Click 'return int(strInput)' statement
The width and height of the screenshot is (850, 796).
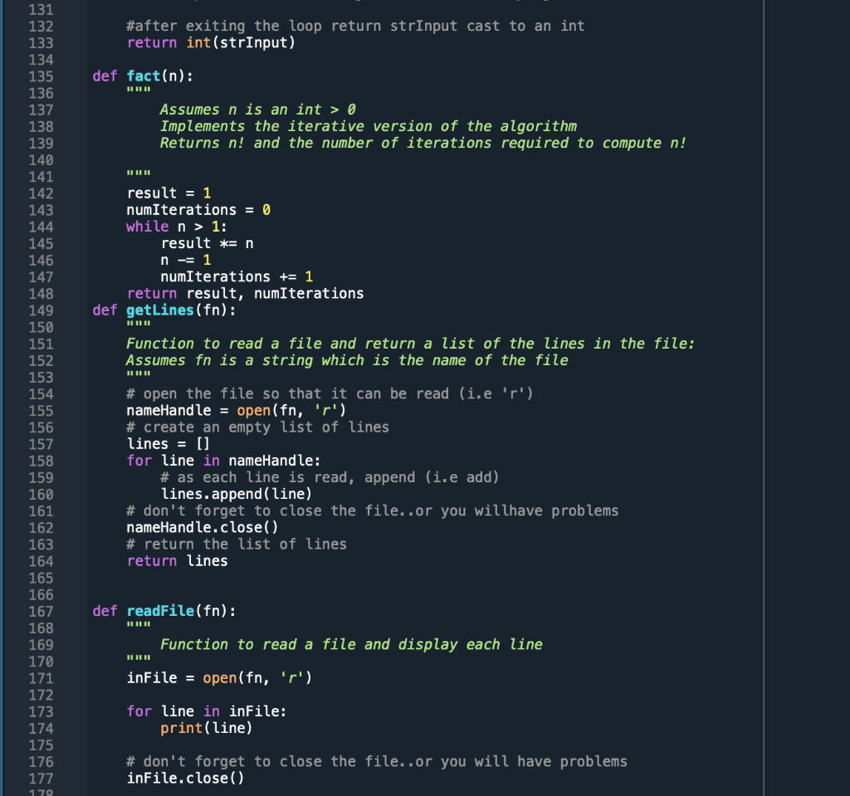pyautogui.click(x=211, y=43)
